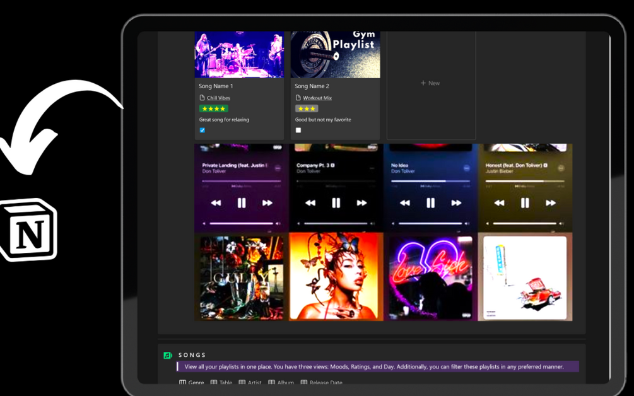Viewport: 634px width, 396px height.
Task: Click the 'View all your playlists' callout
Action: point(378,367)
